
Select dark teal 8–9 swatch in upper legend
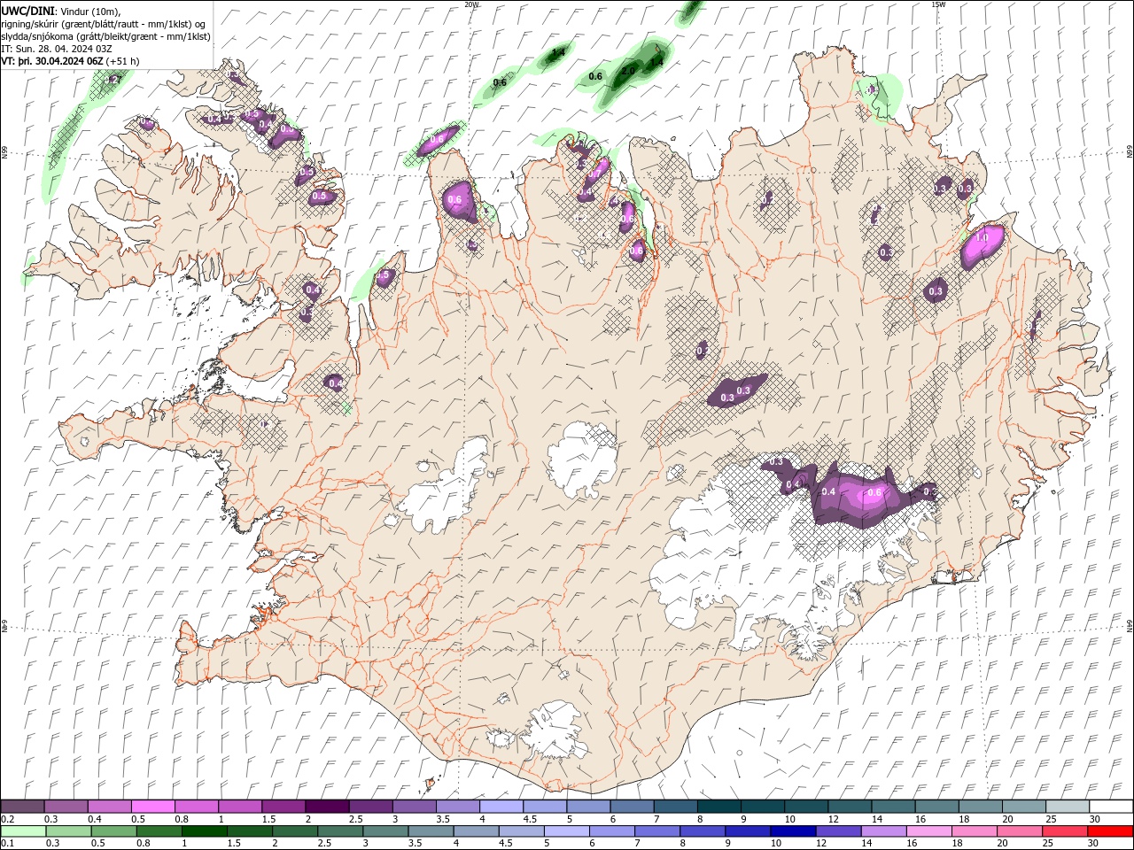[719, 807]
